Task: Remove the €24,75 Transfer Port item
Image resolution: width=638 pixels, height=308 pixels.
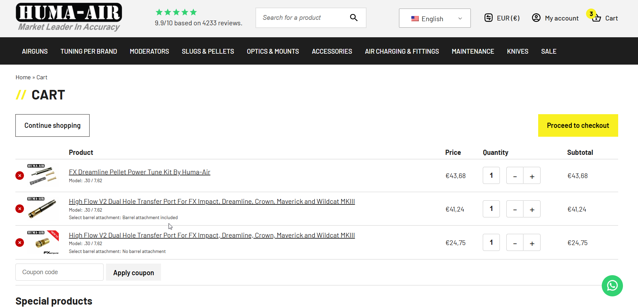Action: click(x=20, y=243)
